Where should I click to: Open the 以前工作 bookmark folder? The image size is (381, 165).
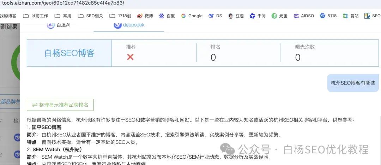[x=36, y=16]
